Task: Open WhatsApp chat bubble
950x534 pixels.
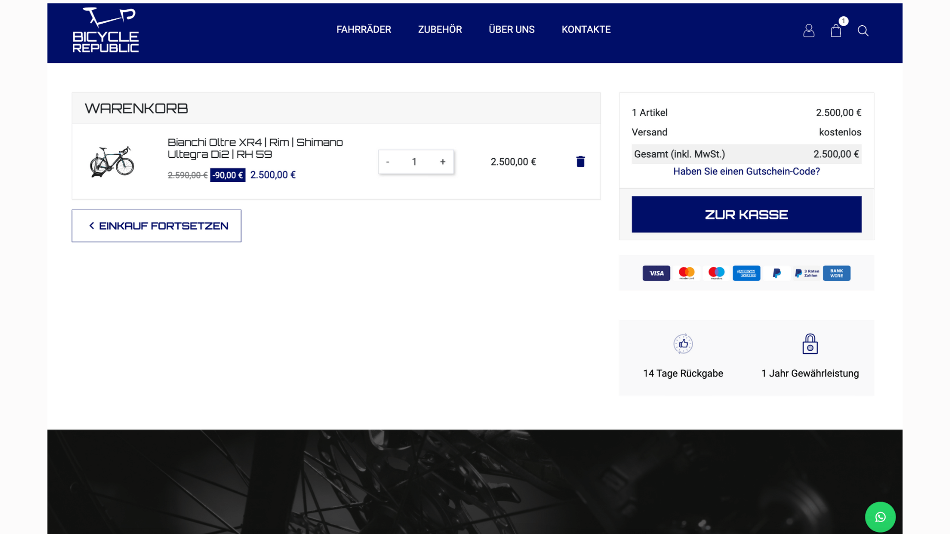Action: (x=880, y=517)
